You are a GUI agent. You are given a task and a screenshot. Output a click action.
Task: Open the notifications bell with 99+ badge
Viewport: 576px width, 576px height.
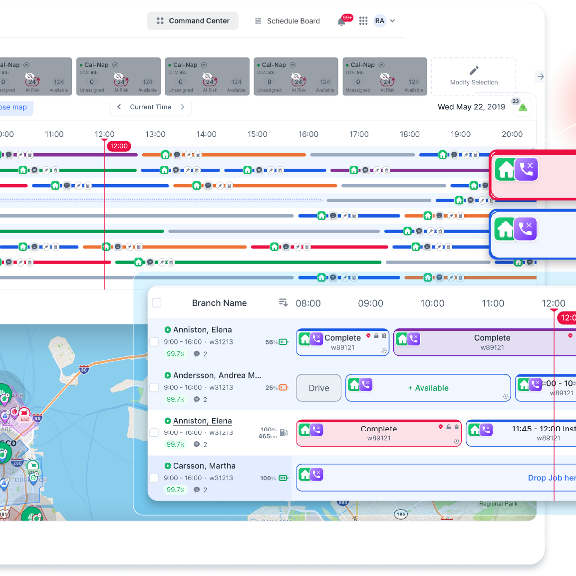(x=341, y=21)
